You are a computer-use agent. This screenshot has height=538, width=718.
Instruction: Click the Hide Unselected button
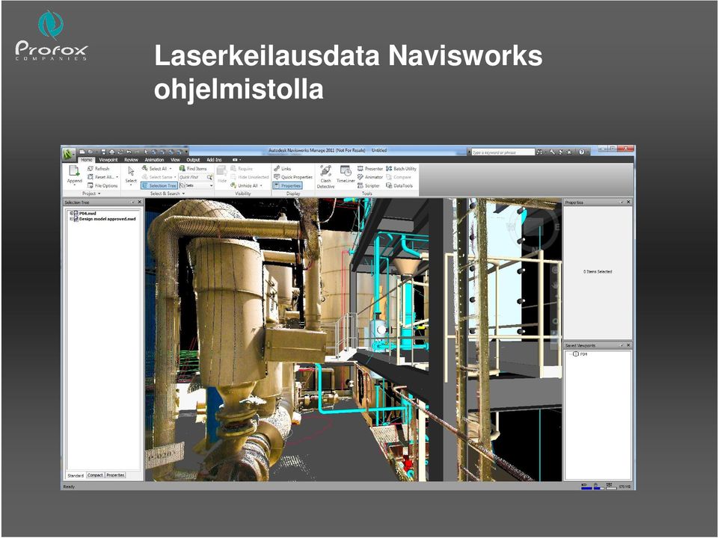pos(249,177)
